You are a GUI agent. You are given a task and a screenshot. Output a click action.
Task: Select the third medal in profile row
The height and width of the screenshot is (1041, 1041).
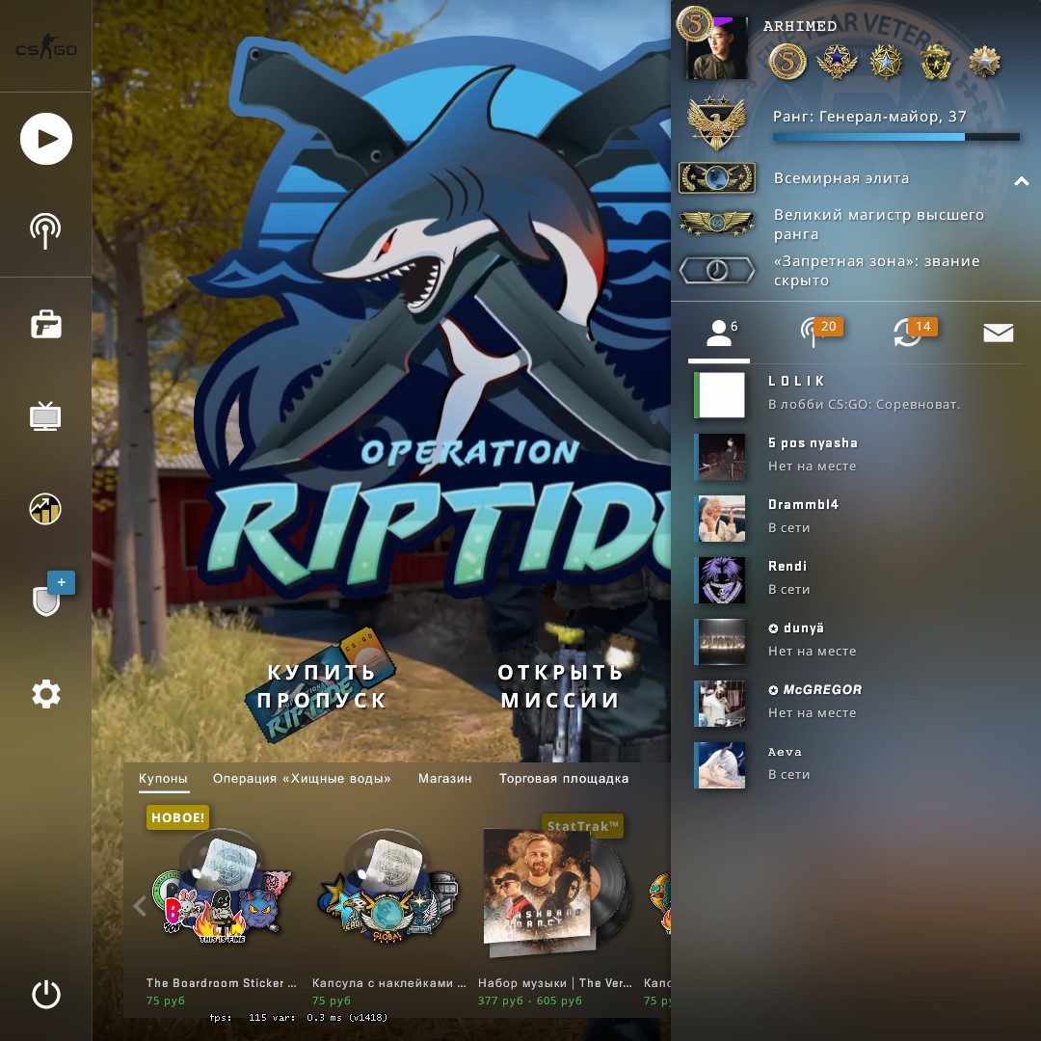pos(887,62)
